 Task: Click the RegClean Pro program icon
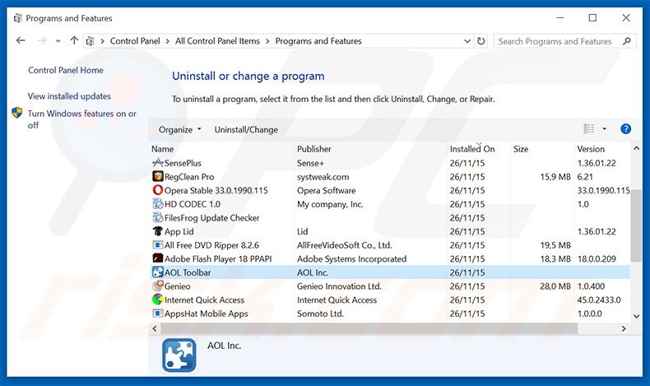[157, 177]
